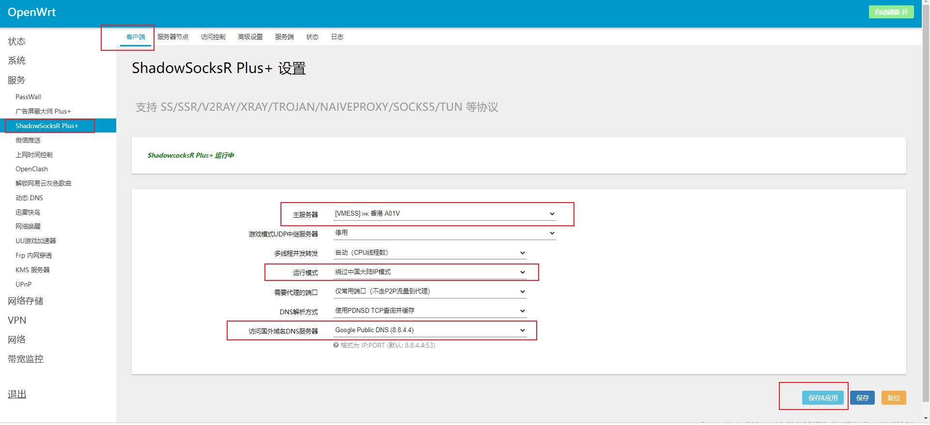This screenshot has height=425, width=930.
Task: Expand the 系统 sidebar section
Action: coord(17,61)
